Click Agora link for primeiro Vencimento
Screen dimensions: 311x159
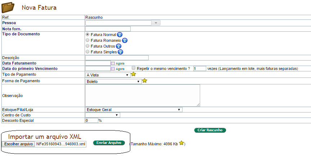tap(120, 69)
